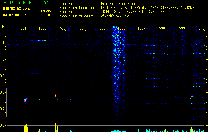The height and width of the screenshot is (132, 208).
Task: Click the name Masayuki Kobayashi
Action: 119,4
